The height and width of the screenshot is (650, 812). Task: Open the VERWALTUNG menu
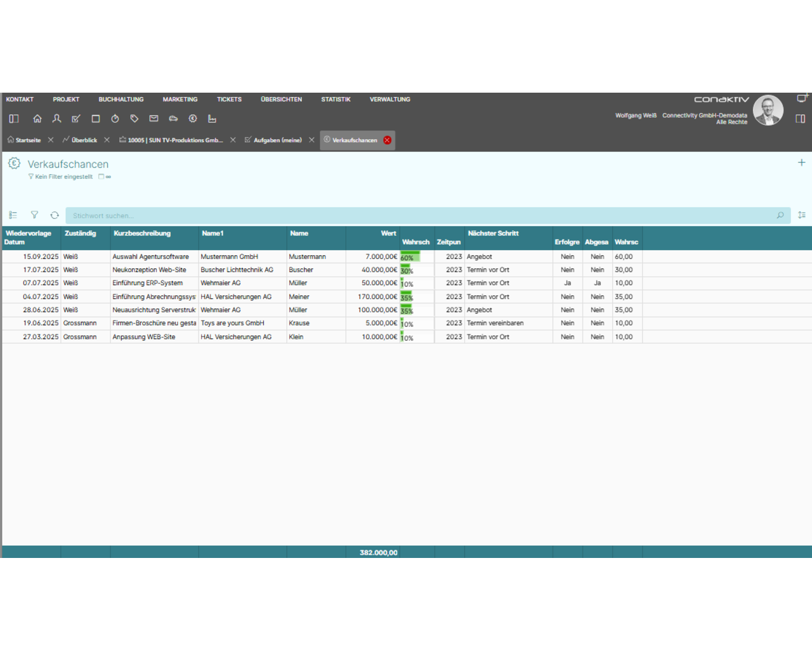coord(390,100)
